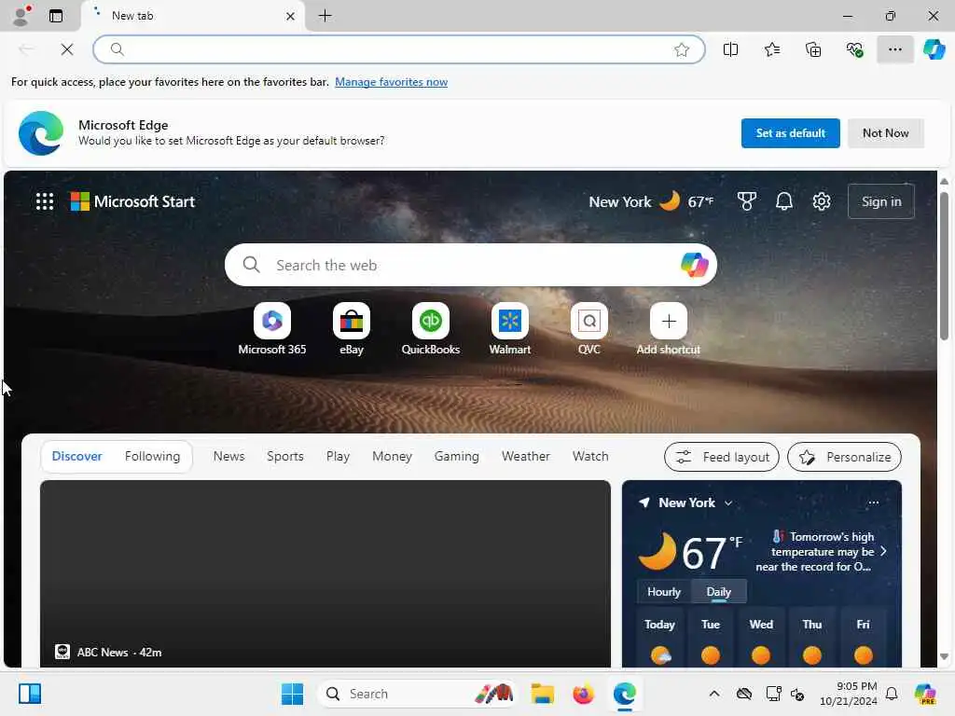Open the QVC shortcut

pyautogui.click(x=589, y=329)
